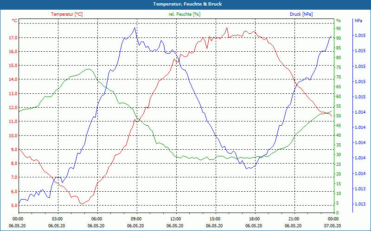371x231 pixels.
Task: Click the chart title Temperatur, Feuchte & Druck
Action: coord(187,4)
